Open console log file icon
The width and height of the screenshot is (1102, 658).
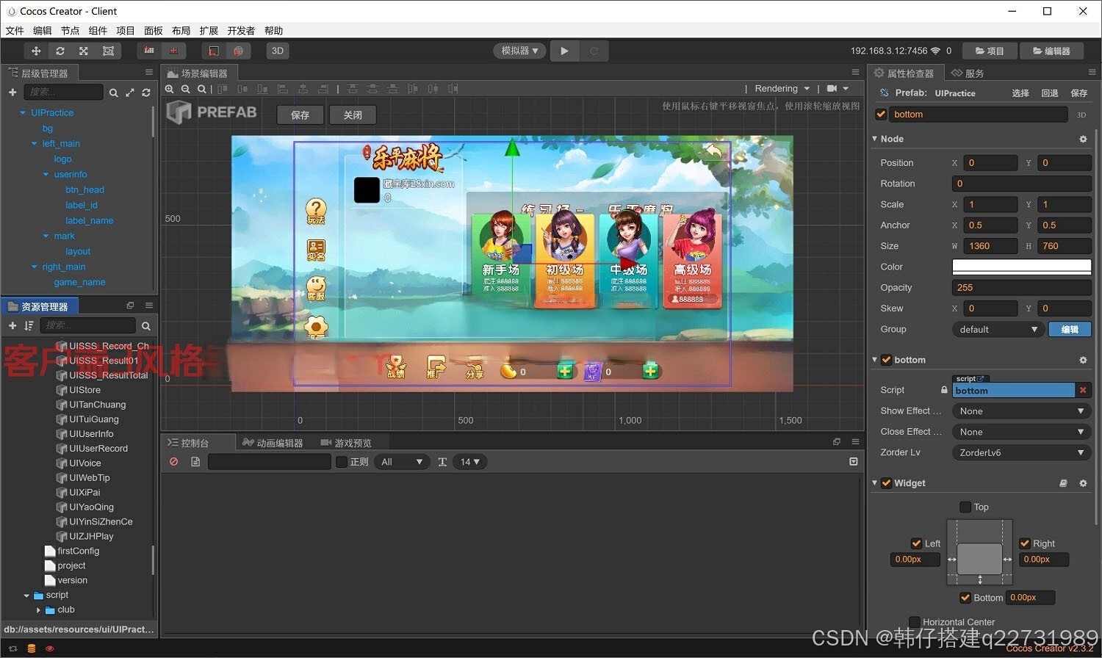click(195, 462)
